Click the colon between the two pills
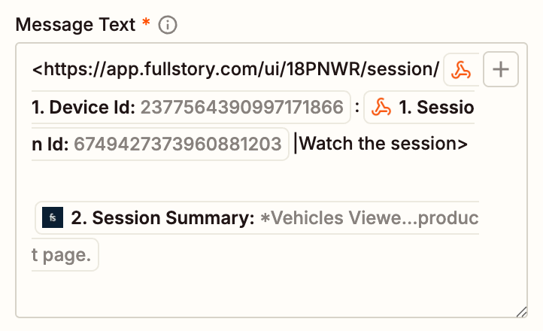This screenshot has height=331, width=543. coord(357,107)
